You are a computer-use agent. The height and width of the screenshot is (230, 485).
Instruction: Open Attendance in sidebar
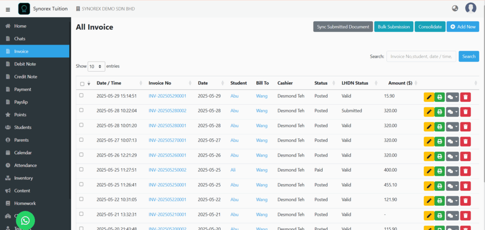(x=35, y=166)
